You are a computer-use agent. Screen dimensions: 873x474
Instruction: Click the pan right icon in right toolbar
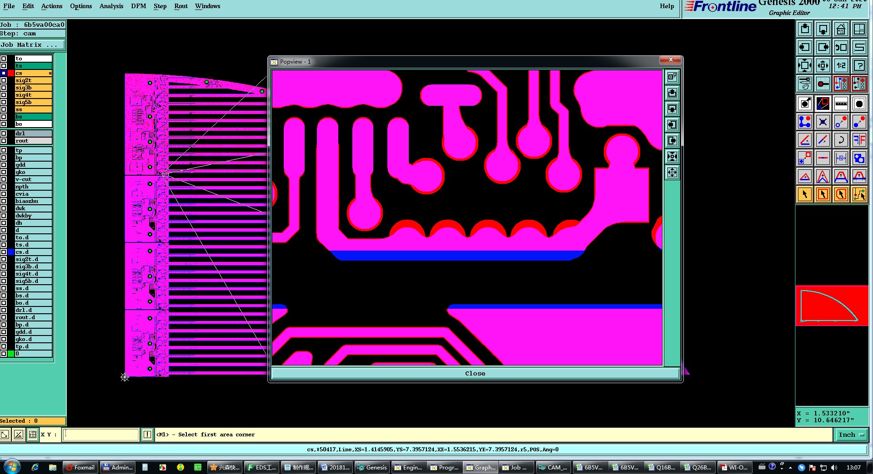823,47
